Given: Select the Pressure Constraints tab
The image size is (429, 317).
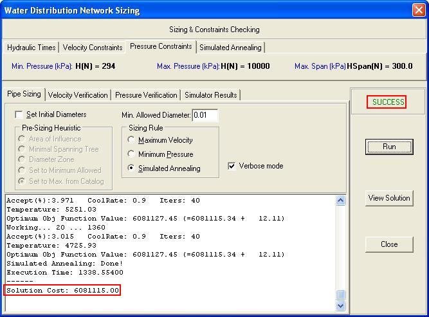Looking at the screenshot, I should point(161,46).
